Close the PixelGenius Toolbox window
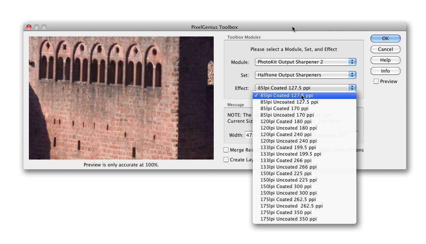The height and width of the screenshot is (244, 426). pos(29,27)
